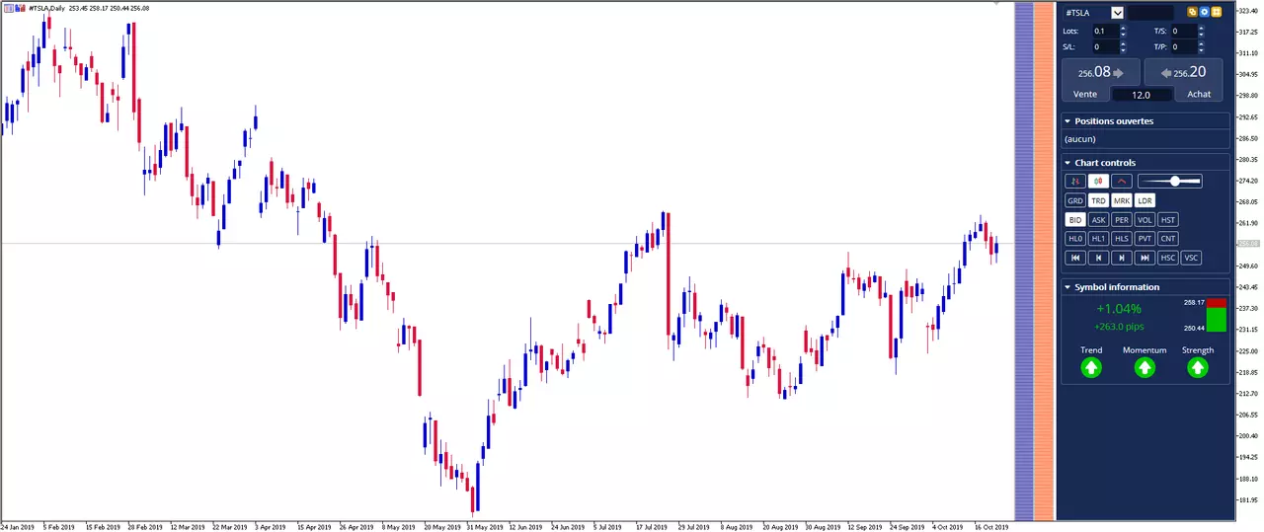Jump to chart end with skip-forward icon
The width and height of the screenshot is (1264, 532).
click(1145, 258)
